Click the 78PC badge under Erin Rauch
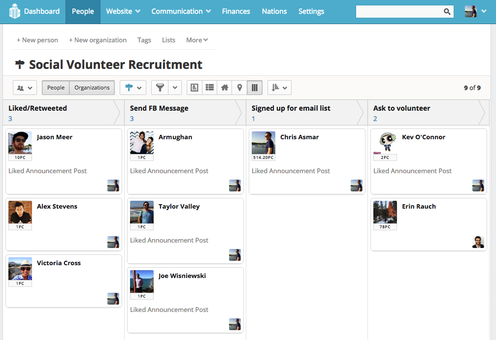 point(385,227)
